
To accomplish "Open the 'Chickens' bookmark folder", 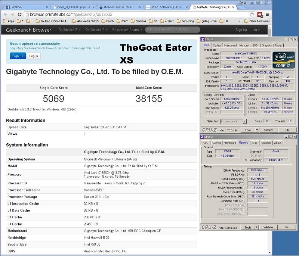I will (x=139, y=21).
